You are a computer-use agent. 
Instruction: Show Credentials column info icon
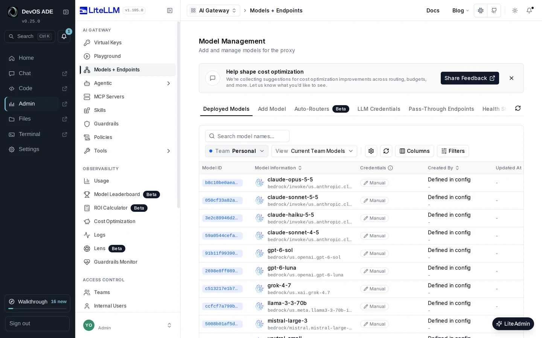390,168
